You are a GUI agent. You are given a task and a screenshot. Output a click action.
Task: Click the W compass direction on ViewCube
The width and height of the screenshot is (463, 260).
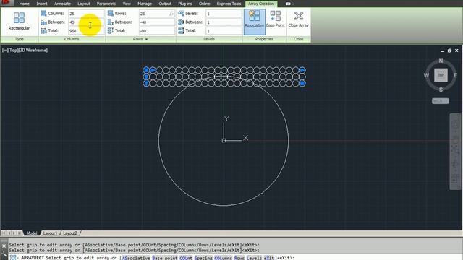[426, 75]
